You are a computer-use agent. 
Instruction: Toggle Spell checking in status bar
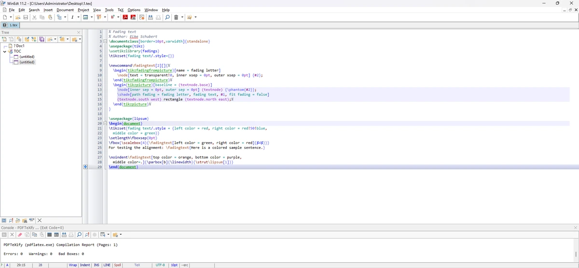pos(117,265)
